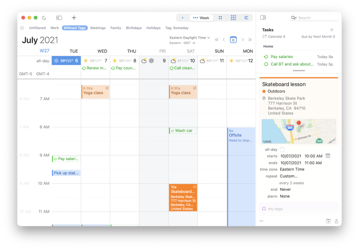The height and width of the screenshot is (249, 359).
Task: Complete the Pay coun... all-day task
Action: point(113,68)
